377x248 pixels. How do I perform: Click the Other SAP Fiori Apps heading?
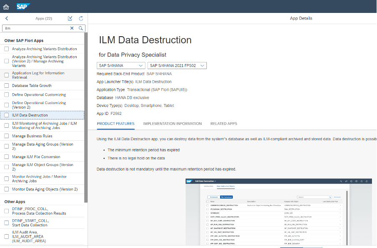pyautogui.click(x=24, y=40)
